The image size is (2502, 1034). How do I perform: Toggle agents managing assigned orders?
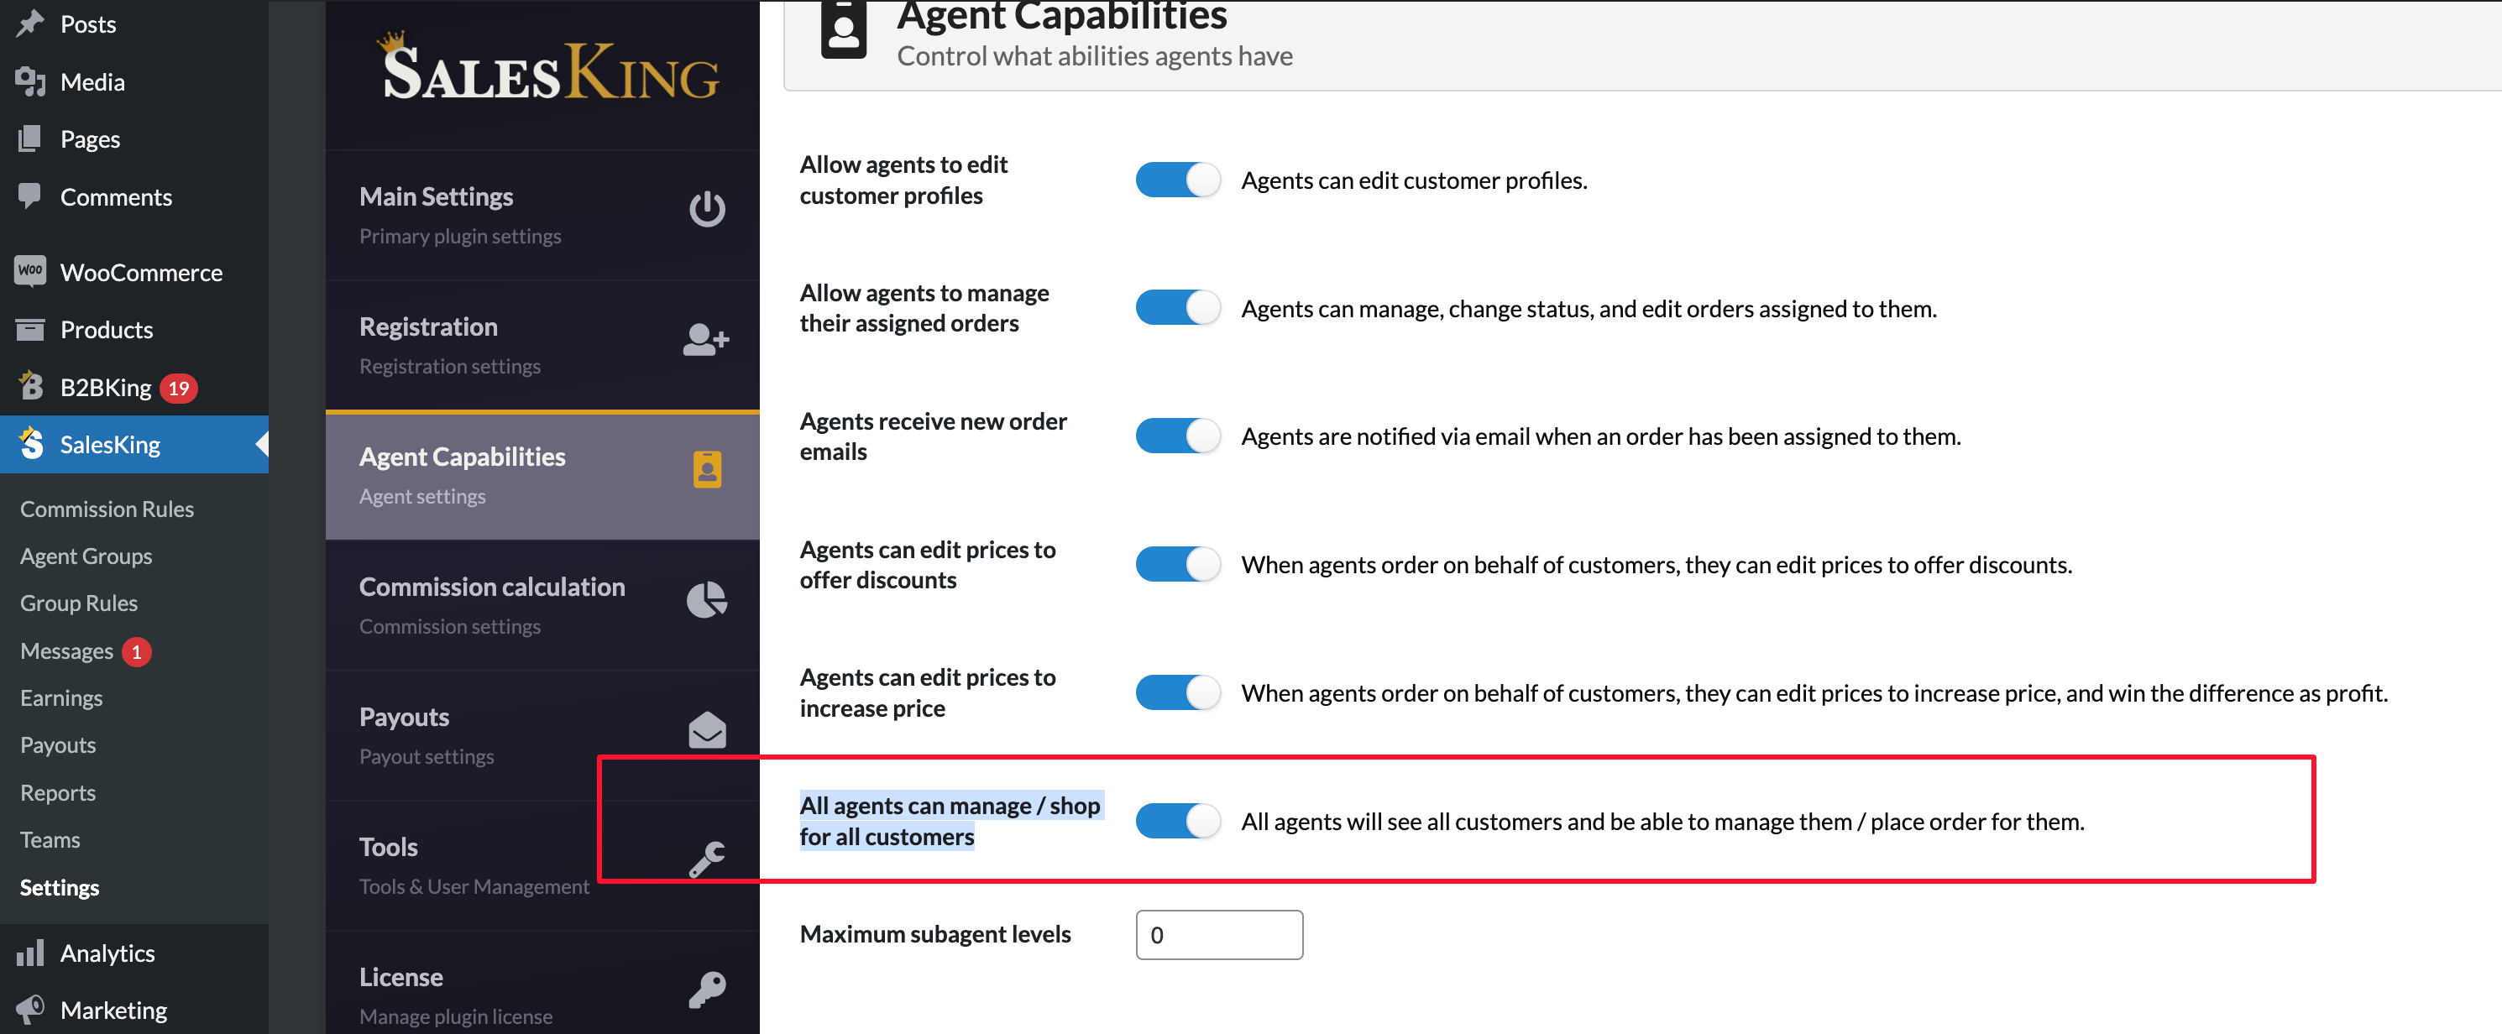1177,308
